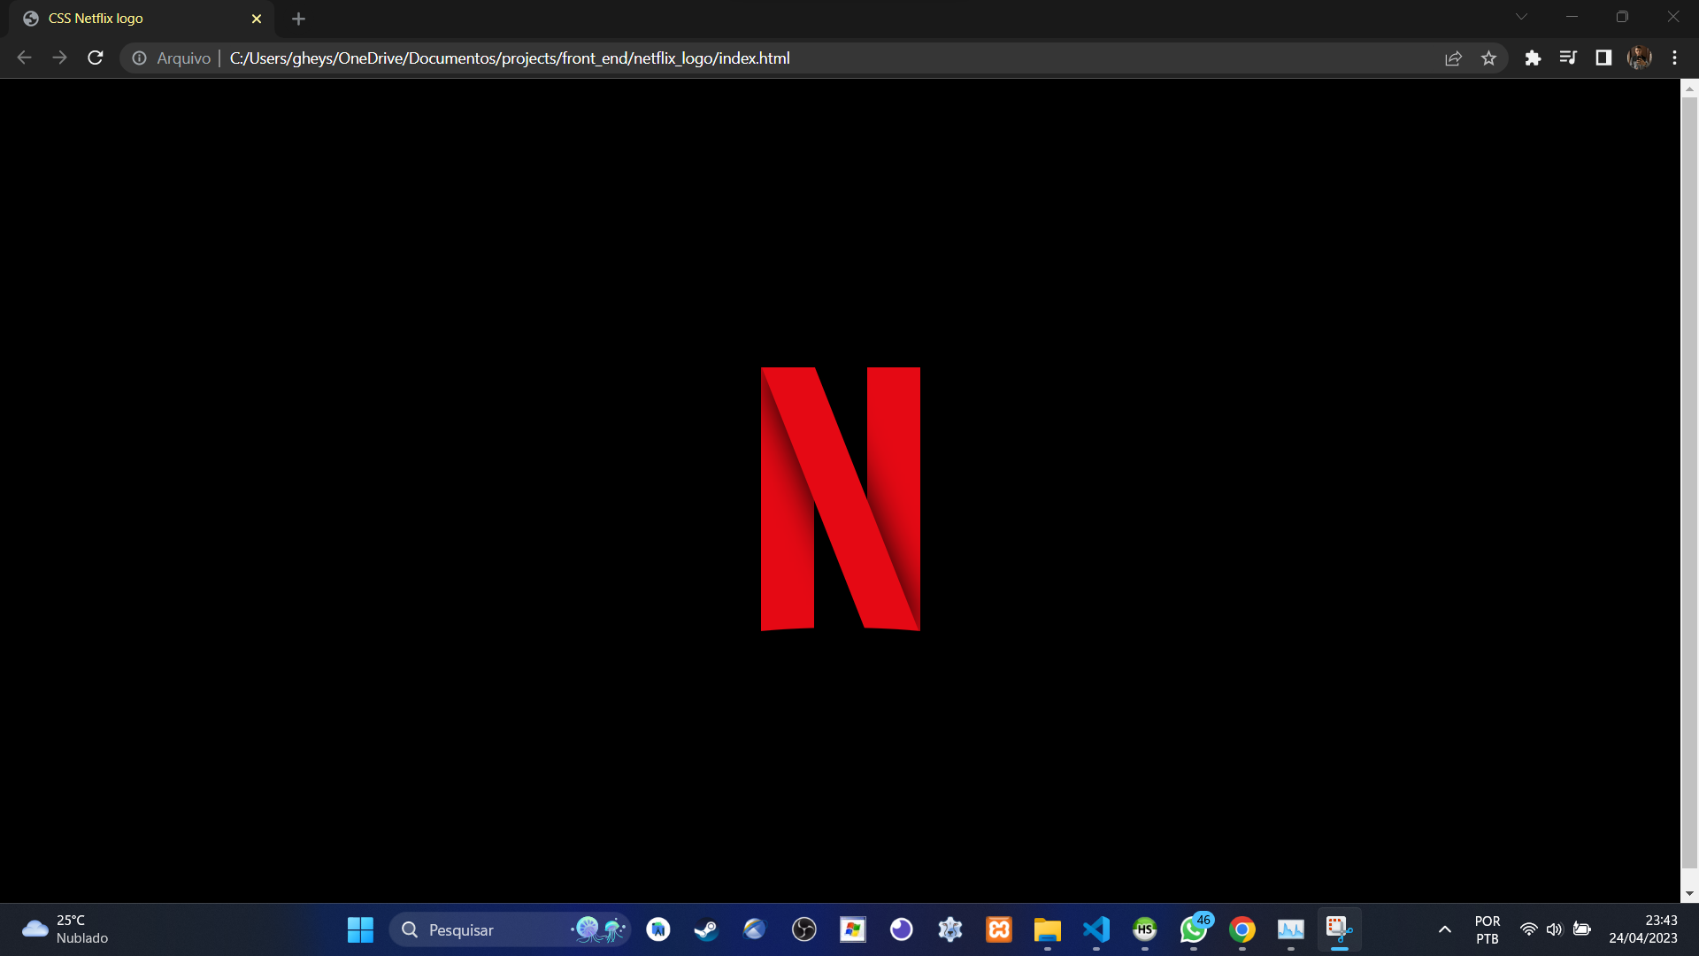Open Chrome three-dot menu
Viewport: 1699px width, 956px height.
click(x=1674, y=58)
